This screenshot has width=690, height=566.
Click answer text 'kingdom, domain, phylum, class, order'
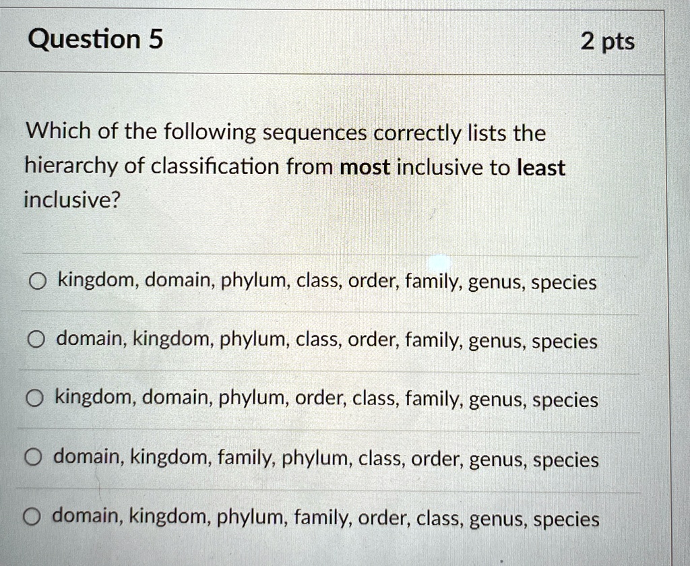coord(327,282)
